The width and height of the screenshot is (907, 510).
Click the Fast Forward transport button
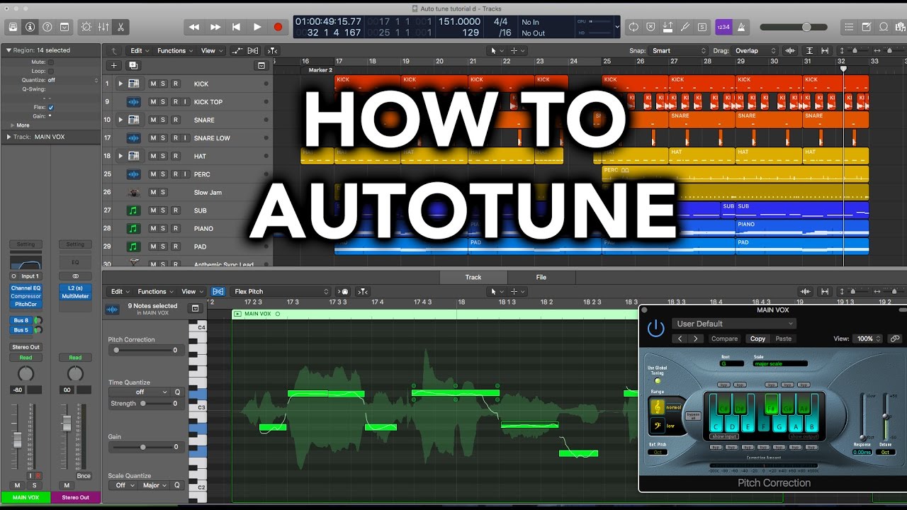(215, 27)
